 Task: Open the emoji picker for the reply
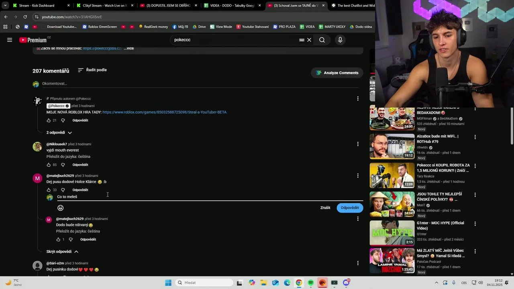pyautogui.click(x=60, y=208)
